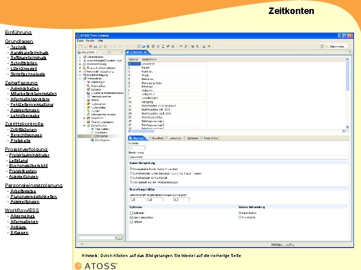
Task: Click the first toolbar icon for new entry
Action: tap(81, 46)
